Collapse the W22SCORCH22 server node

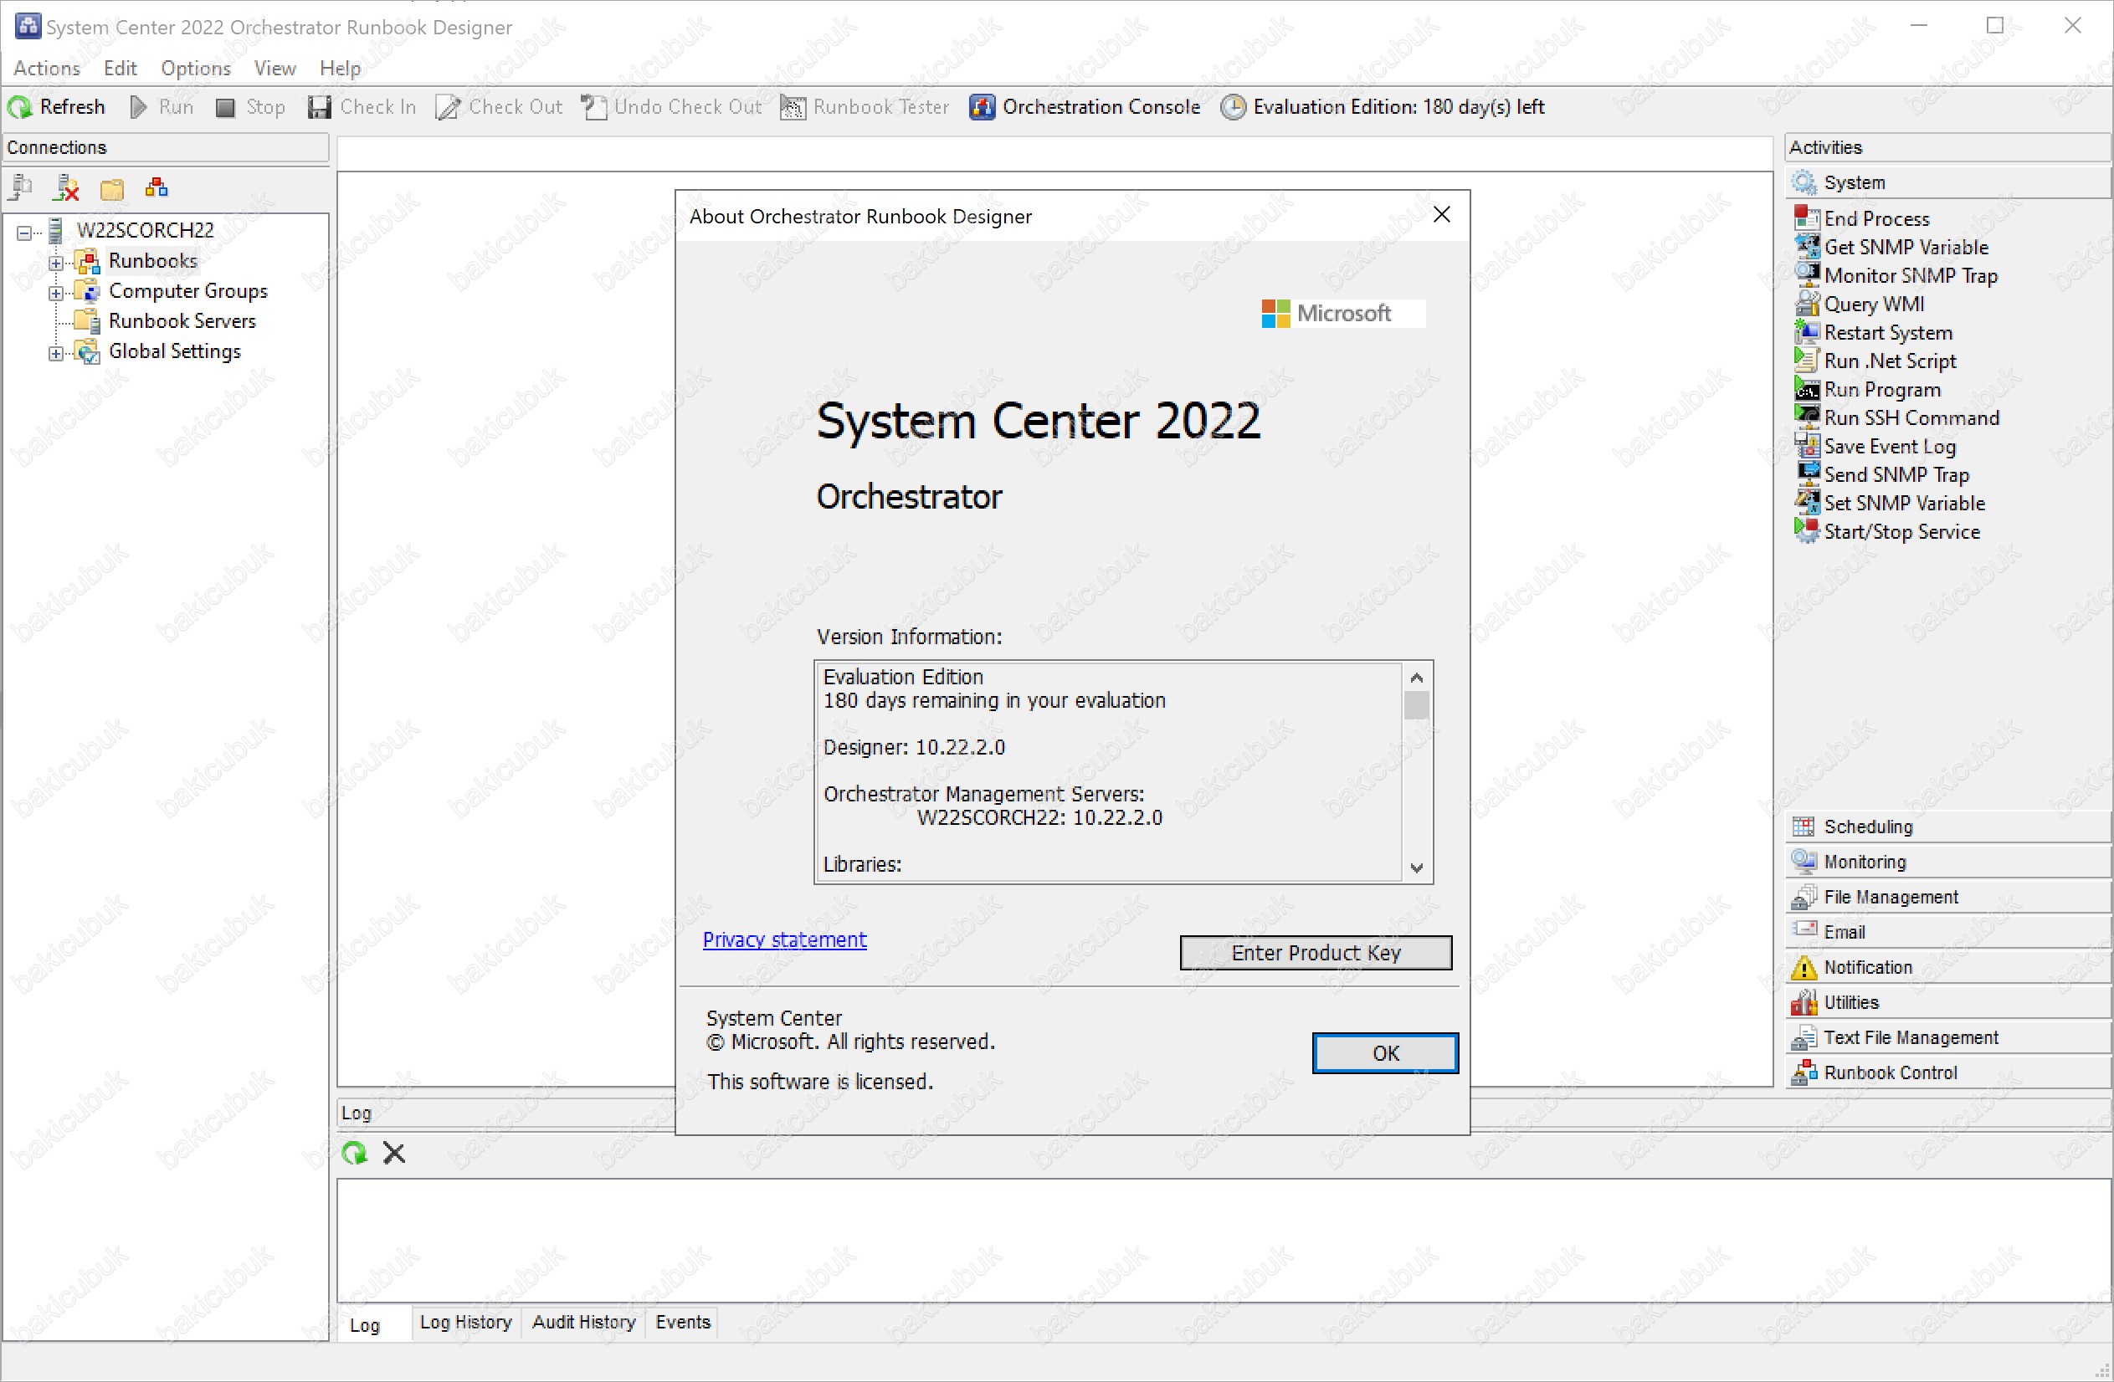click(x=24, y=233)
